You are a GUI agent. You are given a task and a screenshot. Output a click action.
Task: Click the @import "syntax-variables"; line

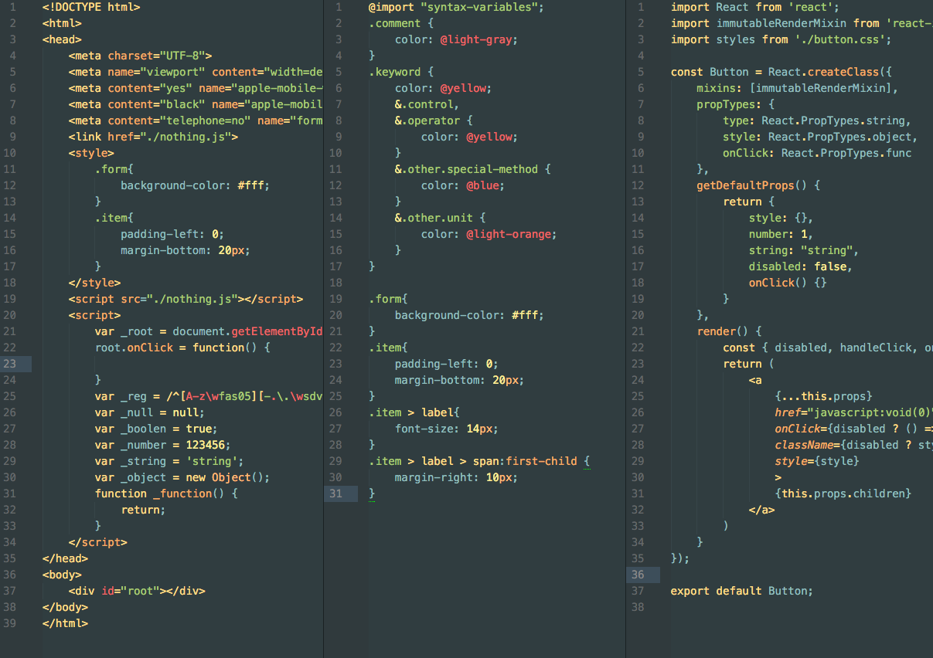pyautogui.click(x=457, y=7)
